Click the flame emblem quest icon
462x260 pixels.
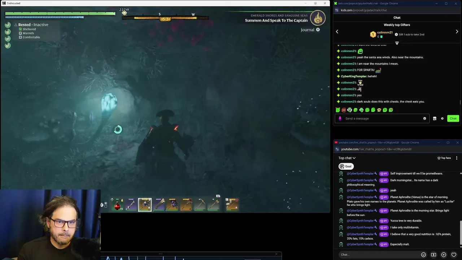(318, 17)
